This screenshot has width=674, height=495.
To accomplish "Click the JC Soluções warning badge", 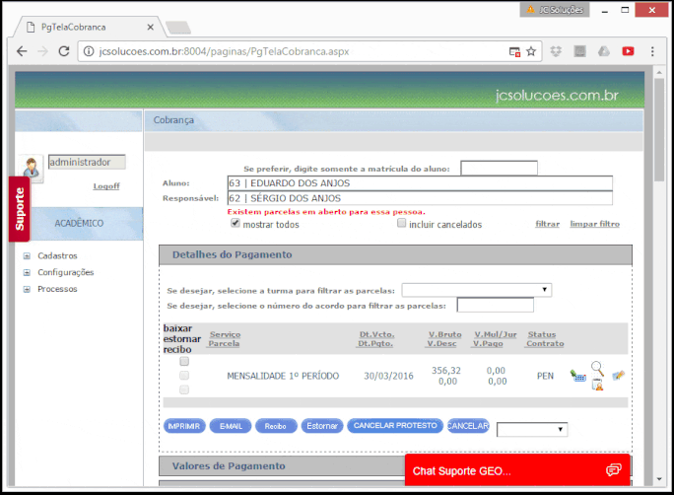I will coord(555,10).
